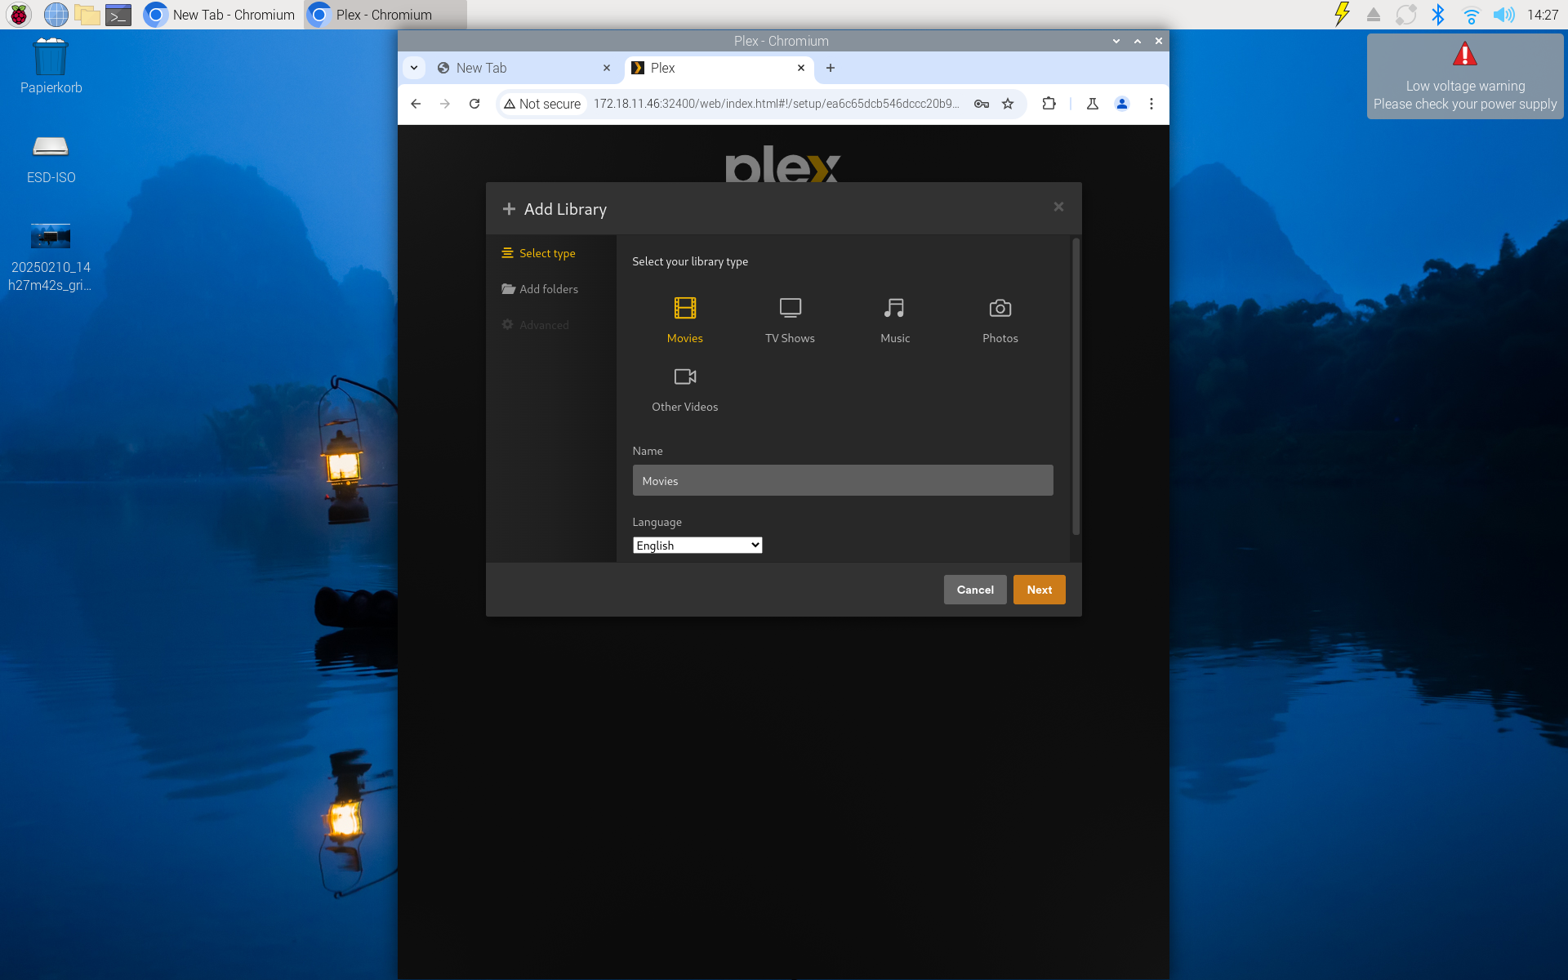The width and height of the screenshot is (1568, 980).
Task: Select the Papierkorb trash icon
Action: tap(51, 66)
